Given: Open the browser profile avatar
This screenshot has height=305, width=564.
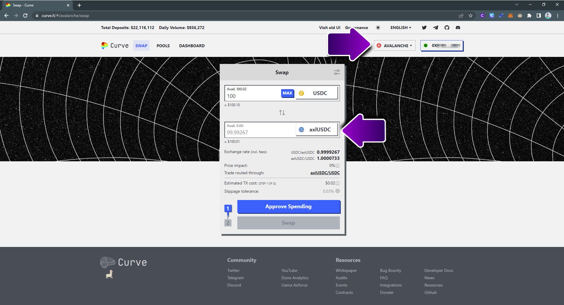Looking at the screenshot, I should pyautogui.click(x=548, y=16).
